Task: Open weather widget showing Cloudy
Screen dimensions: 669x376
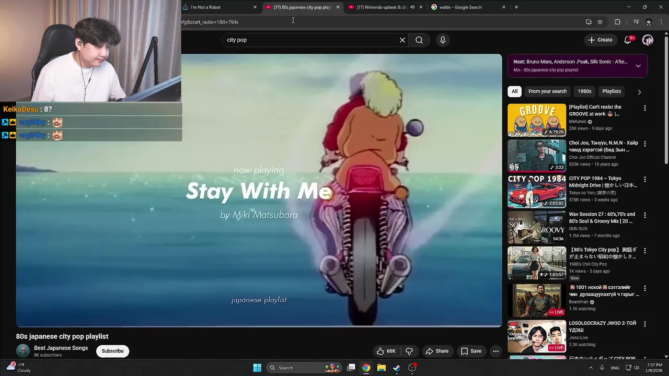Action: point(19,368)
